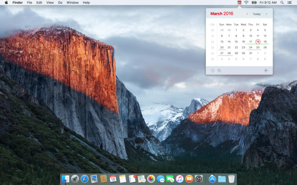Select March 30 in the calendar
Viewport: 297px width, 185px height.
[x=244, y=53]
